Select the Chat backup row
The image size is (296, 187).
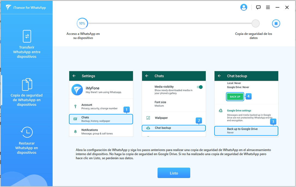[174, 128]
